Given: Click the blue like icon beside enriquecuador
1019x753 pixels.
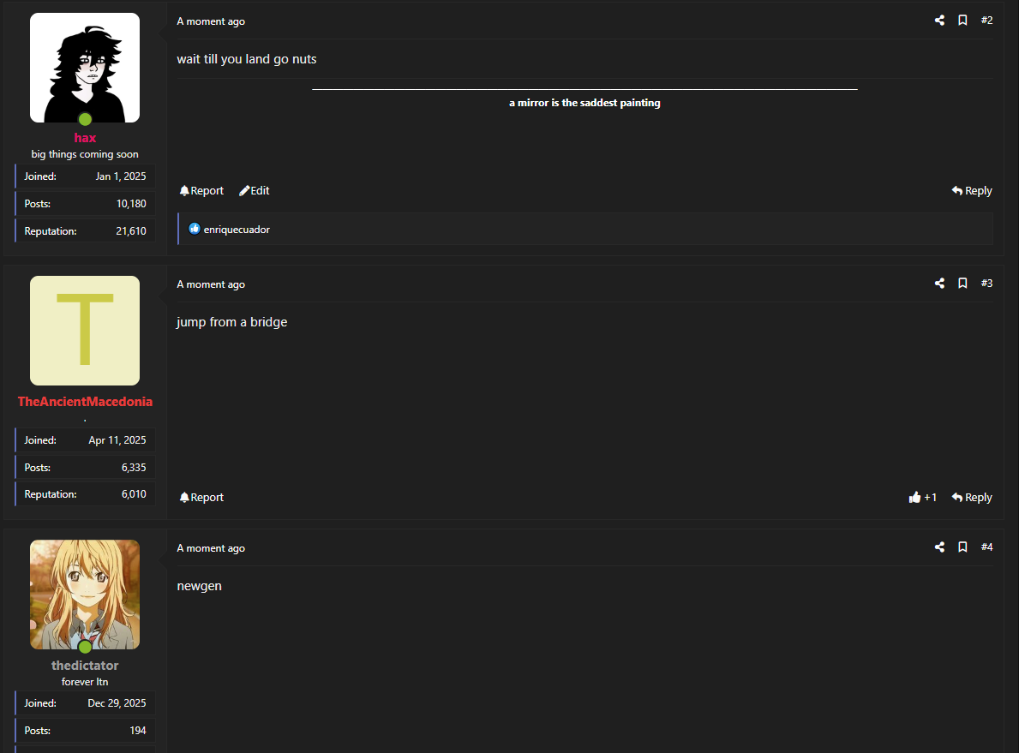Looking at the screenshot, I should point(195,230).
